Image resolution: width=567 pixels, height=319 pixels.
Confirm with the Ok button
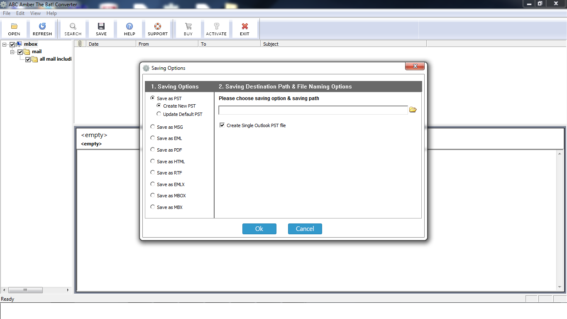click(259, 229)
